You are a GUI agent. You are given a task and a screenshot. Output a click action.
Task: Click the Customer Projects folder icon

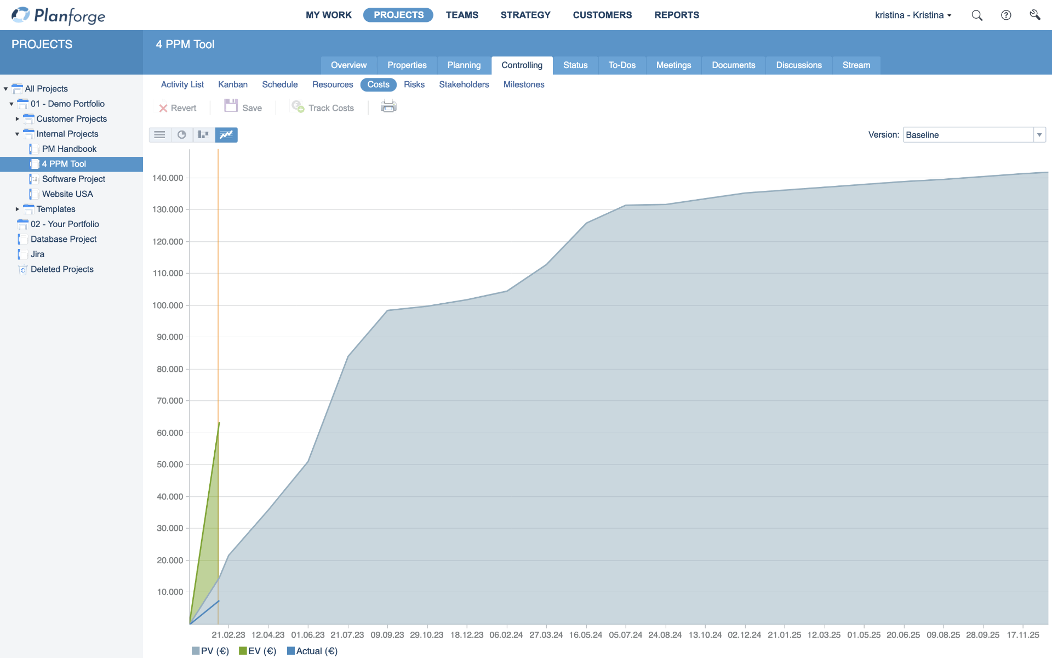[28, 119]
